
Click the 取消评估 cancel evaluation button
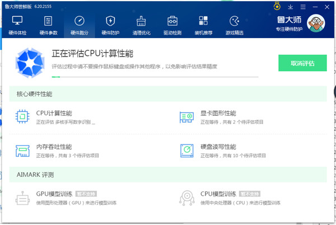(302, 63)
